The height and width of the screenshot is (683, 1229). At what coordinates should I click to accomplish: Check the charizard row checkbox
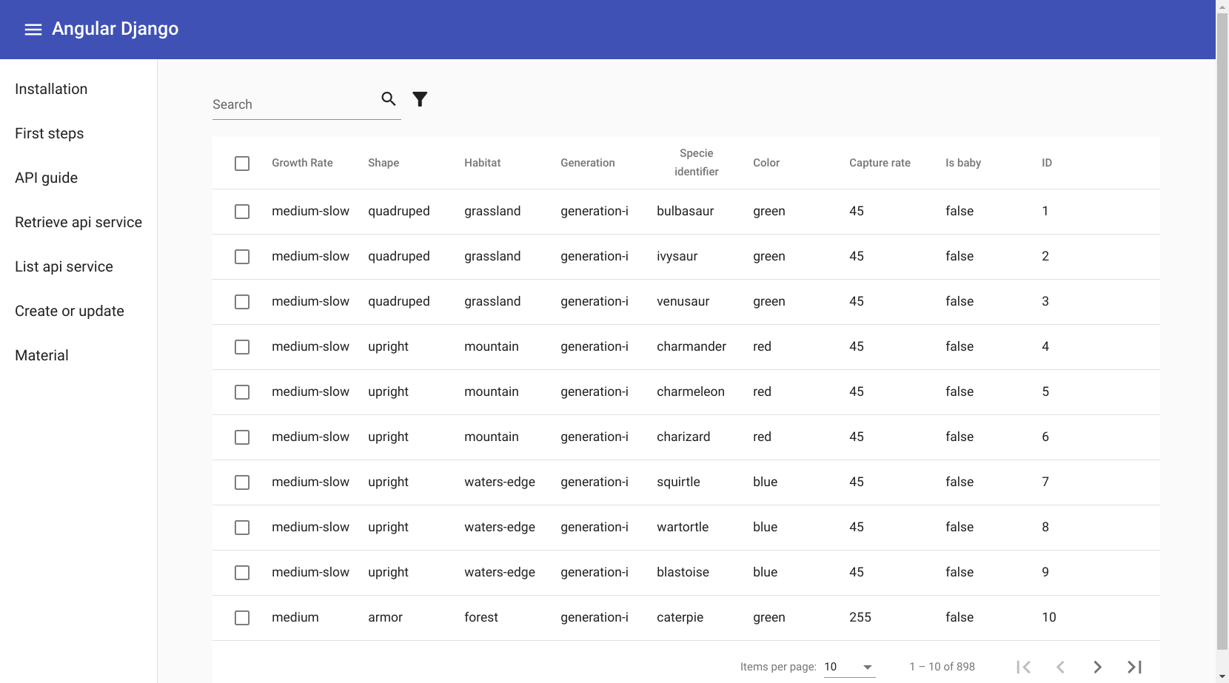click(x=242, y=437)
